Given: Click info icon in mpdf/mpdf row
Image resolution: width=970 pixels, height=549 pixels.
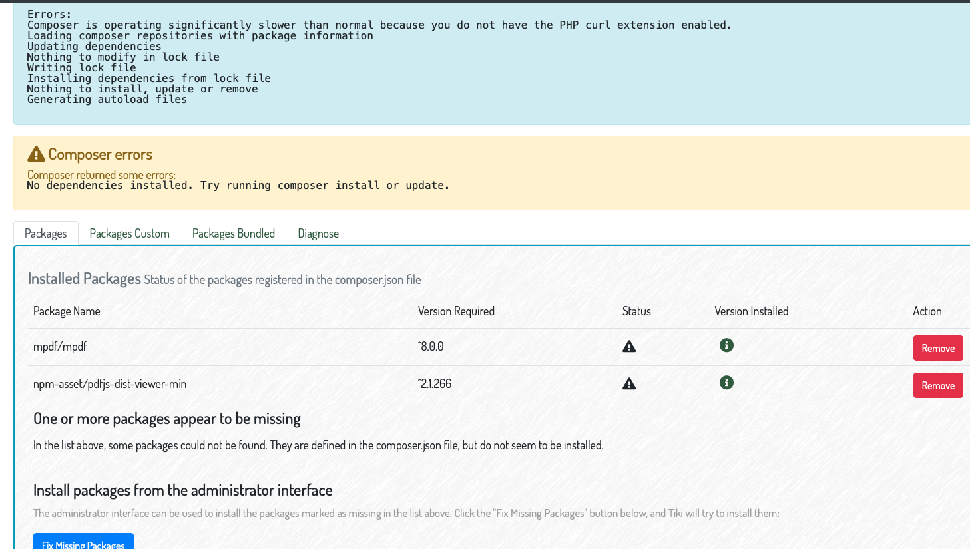Looking at the screenshot, I should pos(726,345).
